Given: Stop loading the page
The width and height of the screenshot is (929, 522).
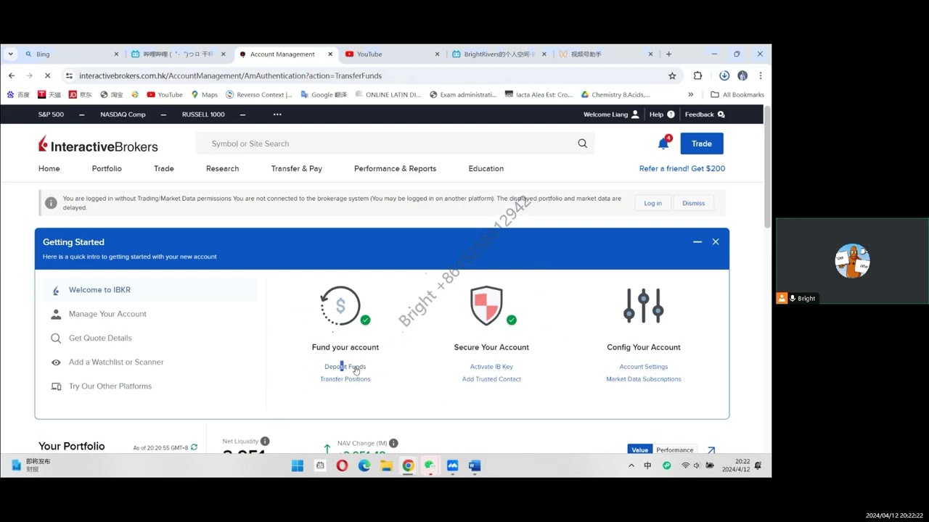Looking at the screenshot, I should click(x=47, y=75).
